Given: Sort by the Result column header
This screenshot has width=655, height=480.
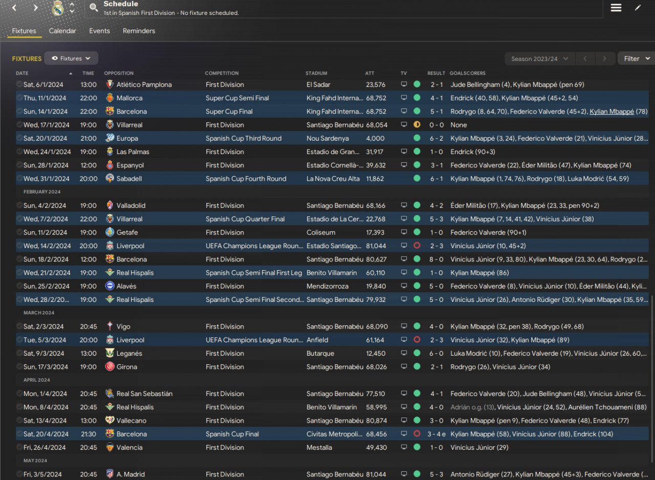Looking at the screenshot, I should pos(436,73).
